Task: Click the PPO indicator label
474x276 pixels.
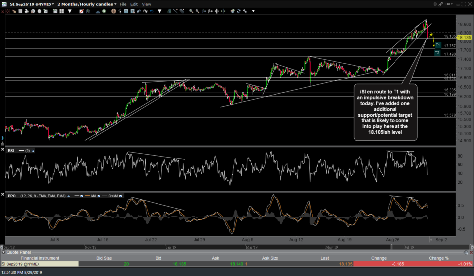Action: click(x=11, y=196)
